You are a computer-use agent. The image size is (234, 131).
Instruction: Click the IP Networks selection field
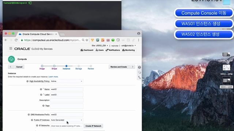67,126
